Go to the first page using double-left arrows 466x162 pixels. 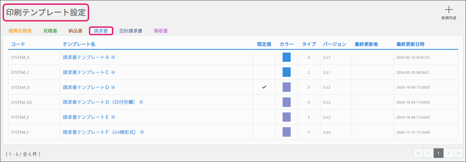coord(418,153)
